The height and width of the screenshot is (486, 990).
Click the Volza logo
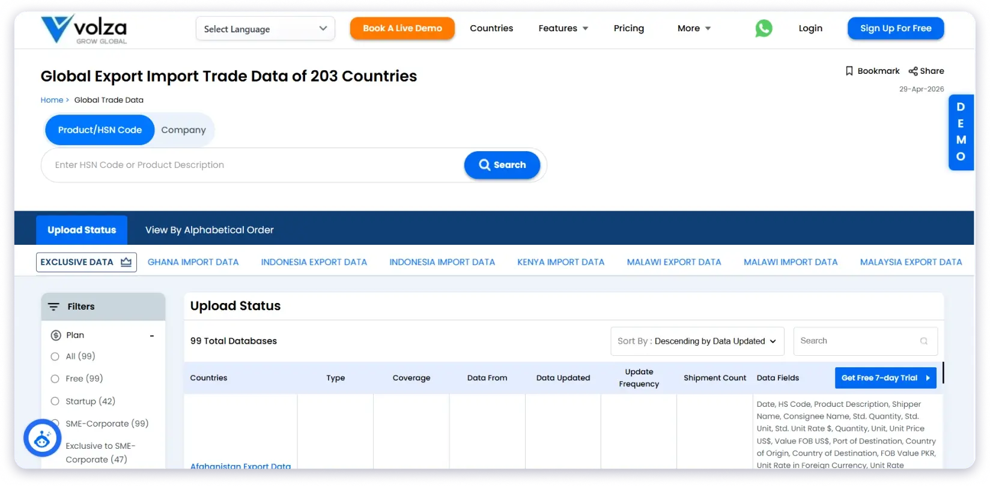coord(84,29)
